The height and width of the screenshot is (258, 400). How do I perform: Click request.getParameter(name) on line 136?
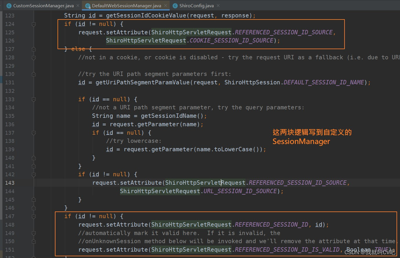[x=155, y=124]
